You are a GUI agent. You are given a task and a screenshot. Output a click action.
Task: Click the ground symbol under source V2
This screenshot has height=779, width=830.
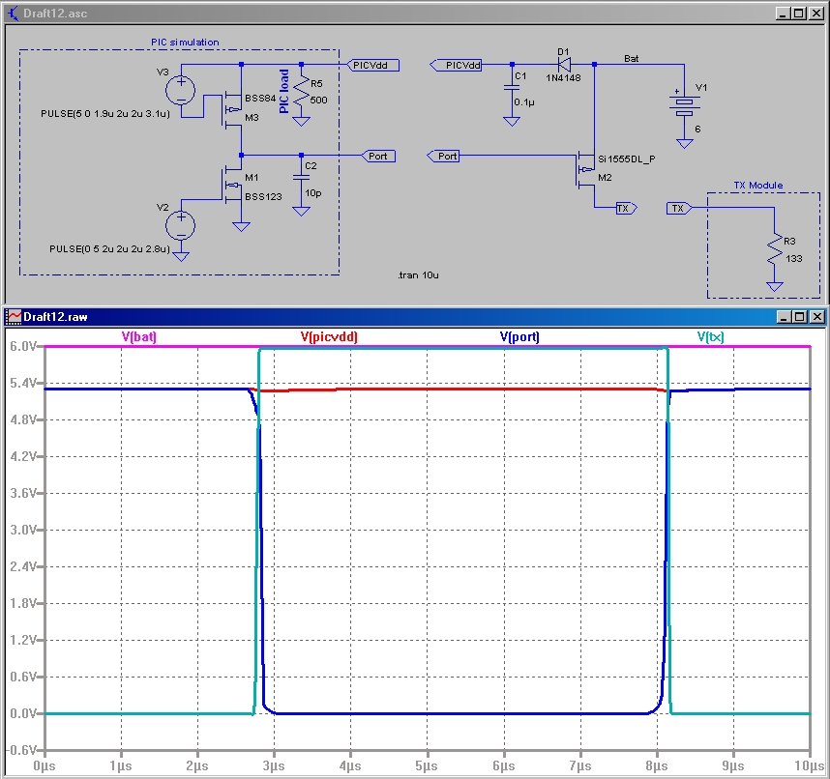click(x=181, y=257)
